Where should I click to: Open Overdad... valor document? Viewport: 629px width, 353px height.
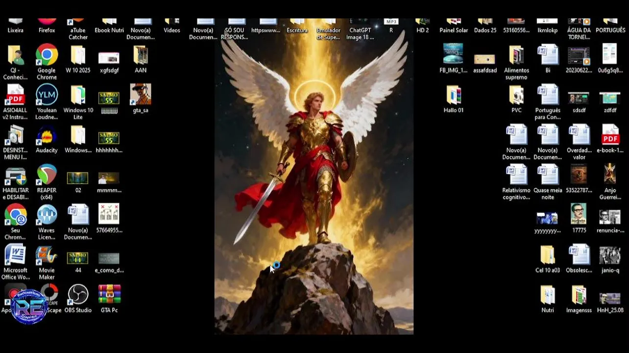coord(579,135)
